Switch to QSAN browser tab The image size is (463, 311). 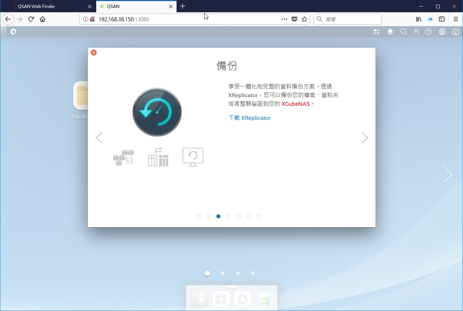(137, 6)
